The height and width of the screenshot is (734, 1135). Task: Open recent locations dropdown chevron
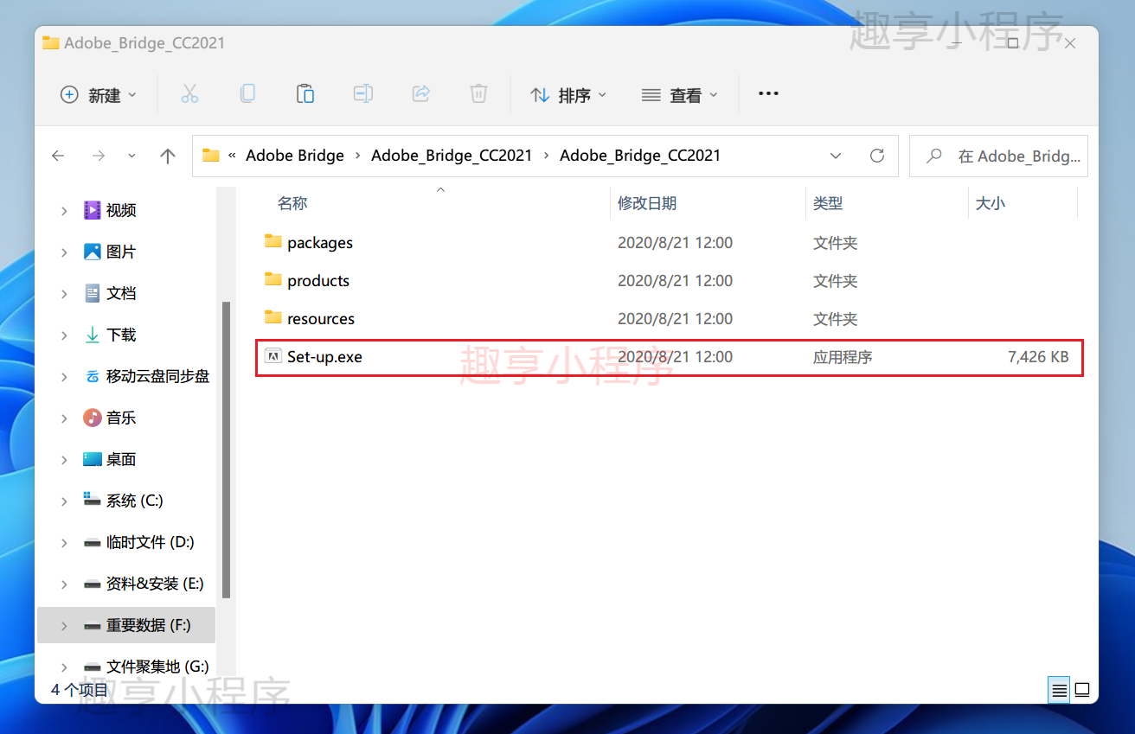tap(131, 156)
